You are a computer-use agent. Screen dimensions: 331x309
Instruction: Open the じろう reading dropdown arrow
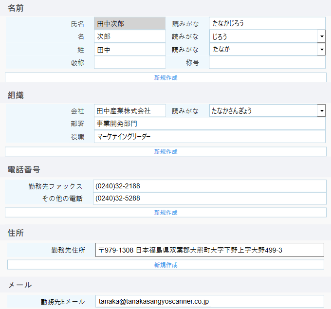pos(321,36)
